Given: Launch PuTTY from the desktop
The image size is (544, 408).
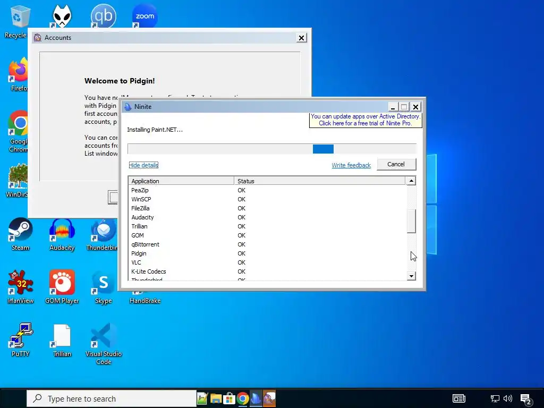Looking at the screenshot, I should click(x=20, y=340).
